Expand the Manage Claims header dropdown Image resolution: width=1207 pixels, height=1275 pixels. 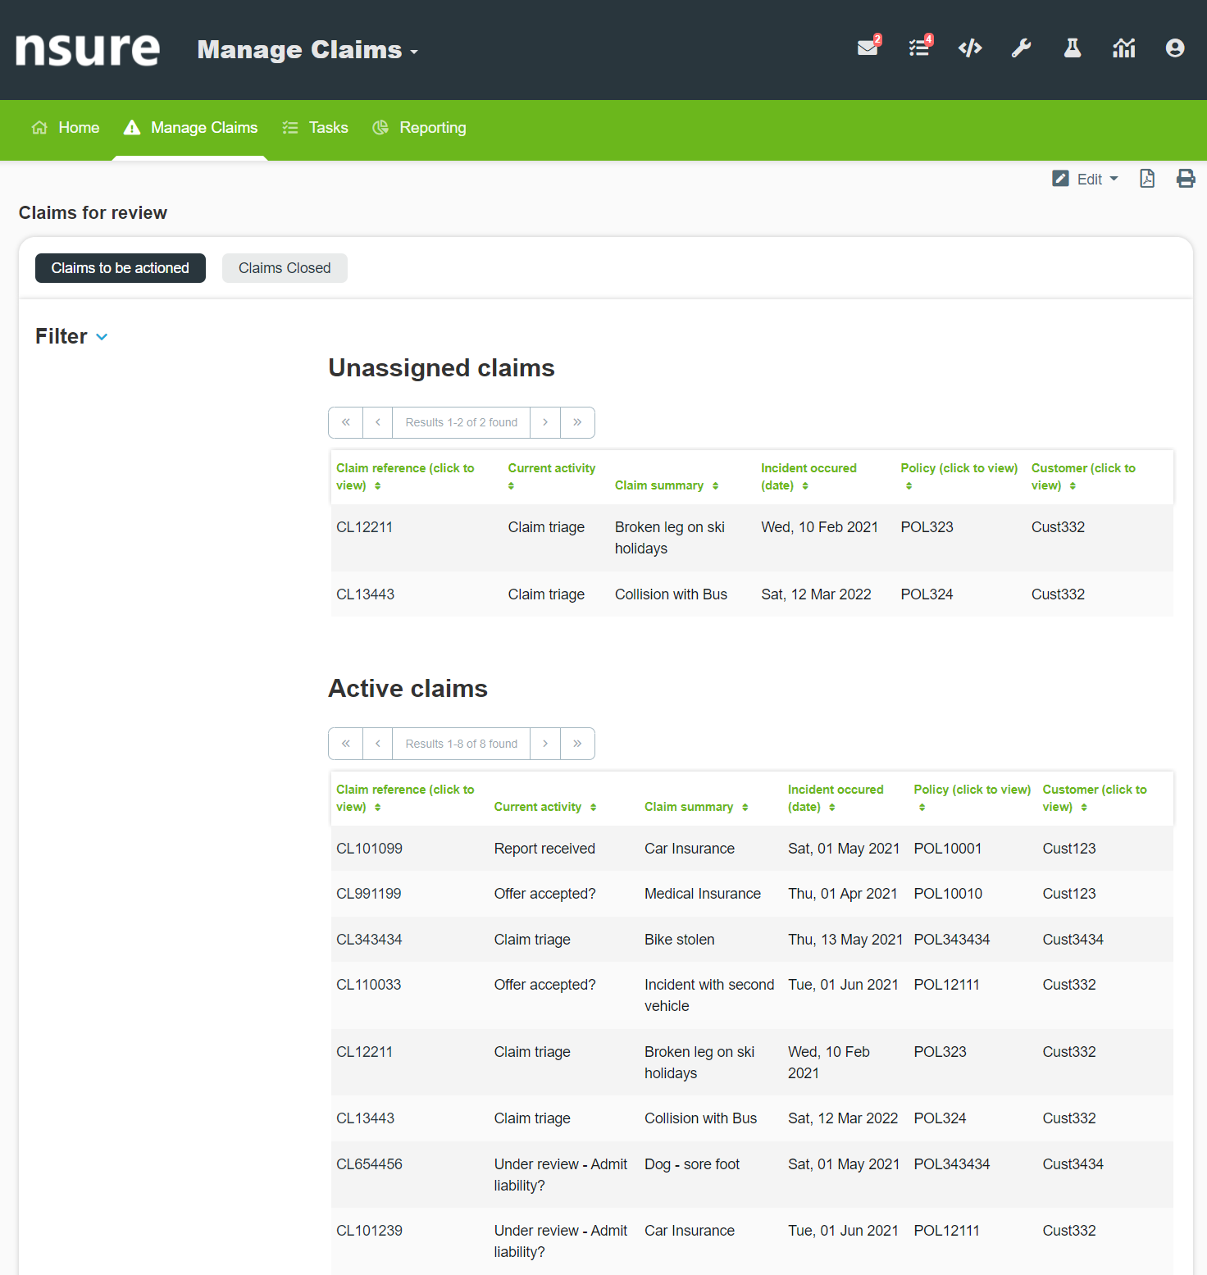pyautogui.click(x=308, y=50)
